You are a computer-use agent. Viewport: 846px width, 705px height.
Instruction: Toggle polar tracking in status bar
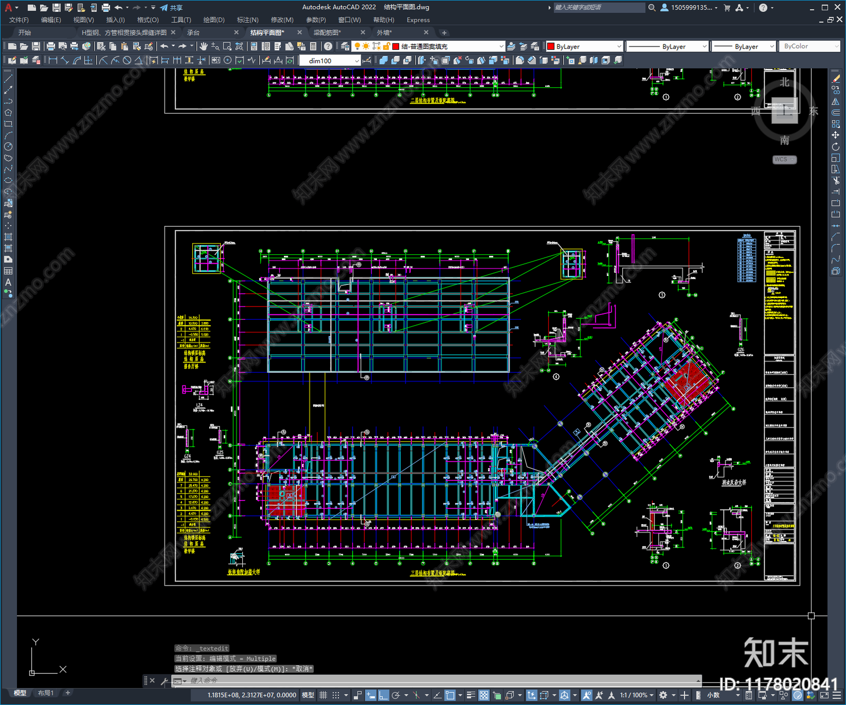tap(396, 695)
